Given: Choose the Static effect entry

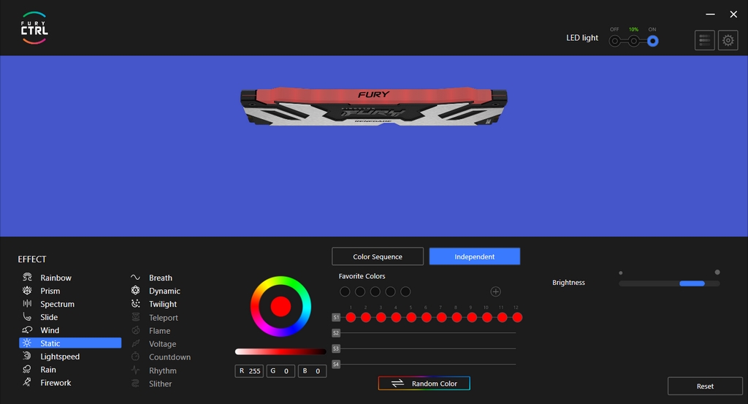Looking at the screenshot, I should (x=70, y=343).
